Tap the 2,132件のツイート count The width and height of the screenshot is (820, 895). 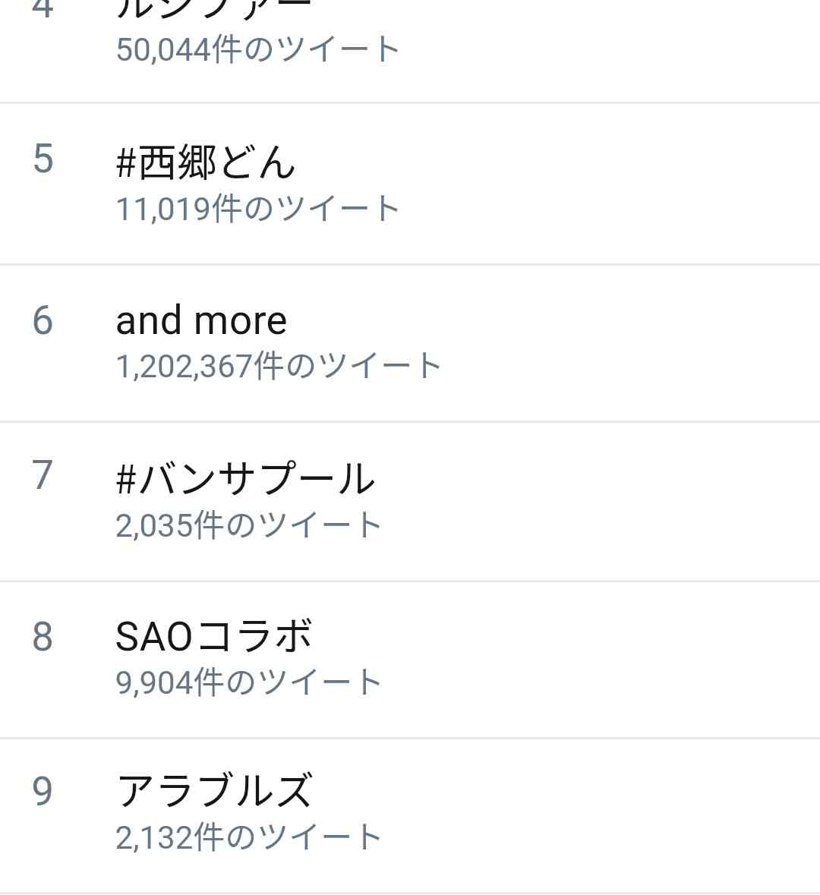pyautogui.click(x=249, y=837)
